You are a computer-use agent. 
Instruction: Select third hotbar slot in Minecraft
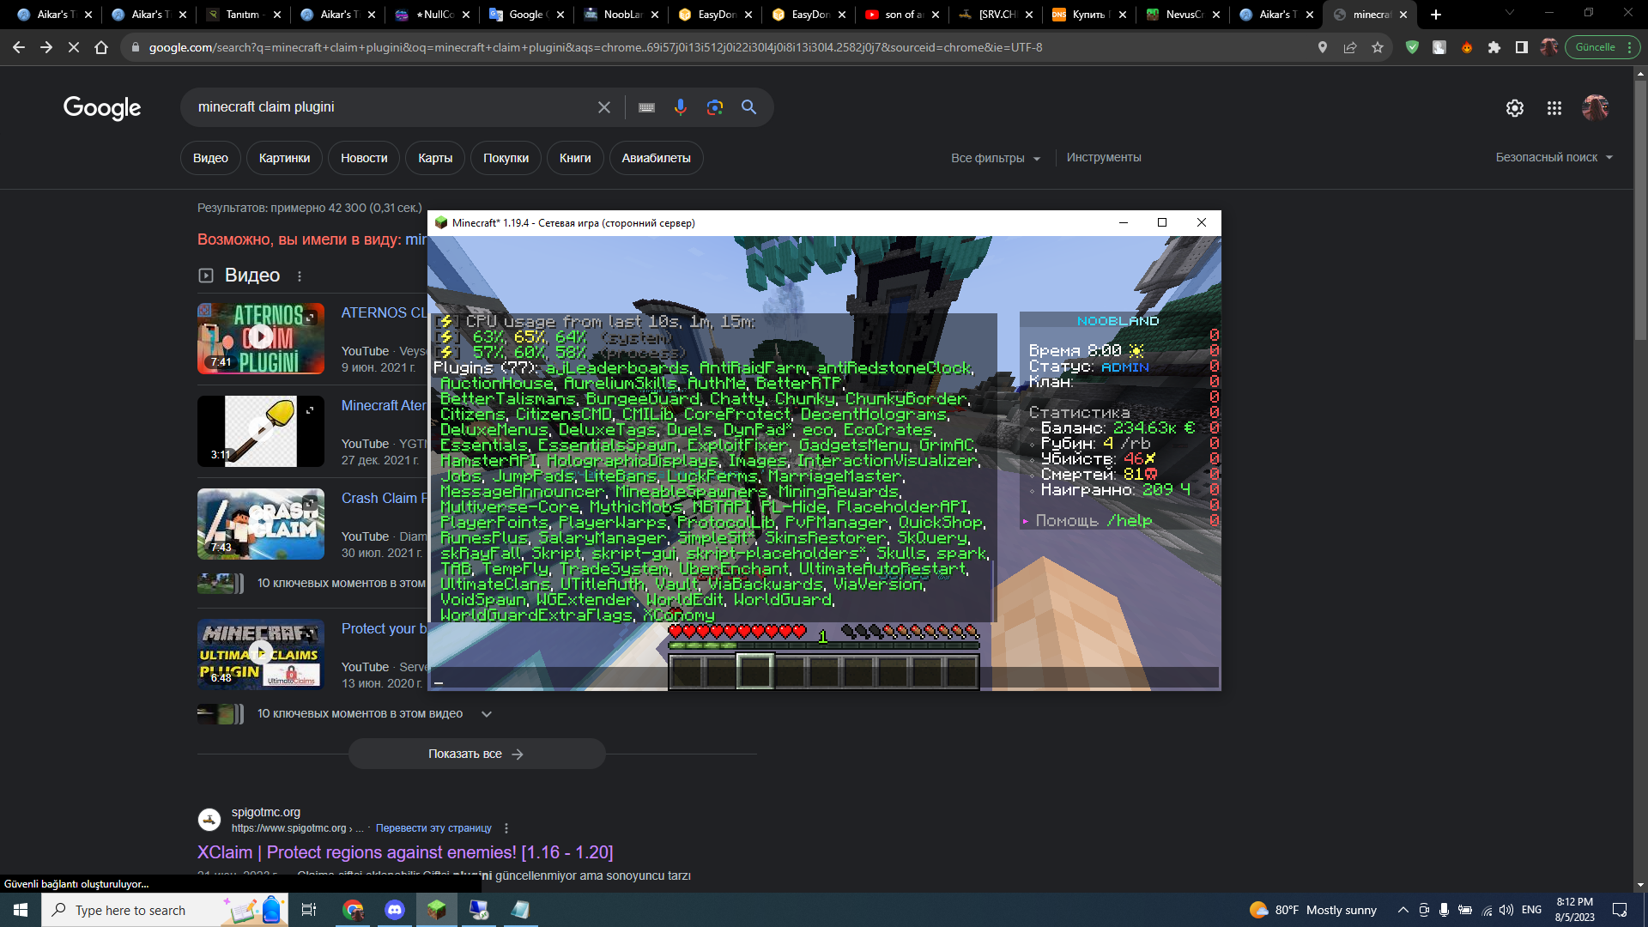point(754,672)
